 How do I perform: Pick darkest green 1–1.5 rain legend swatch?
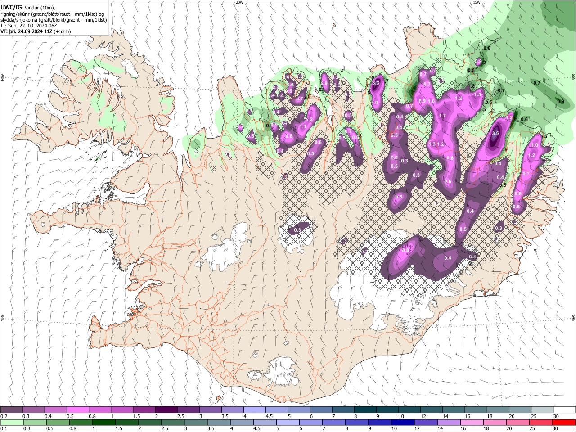tap(103, 422)
